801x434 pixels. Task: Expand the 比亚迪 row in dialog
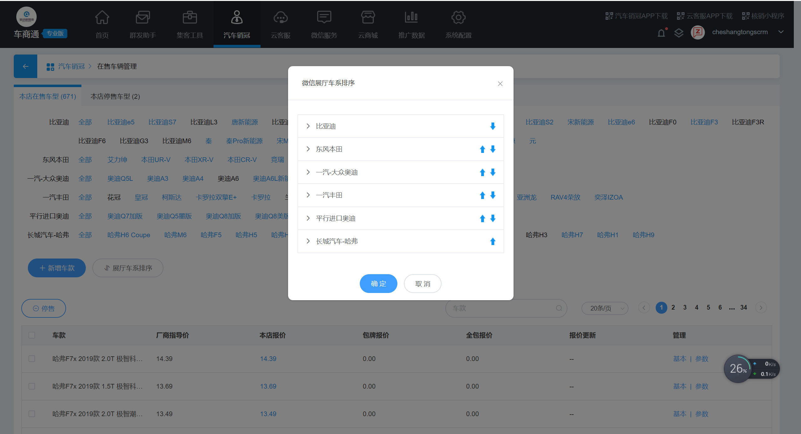(308, 126)
